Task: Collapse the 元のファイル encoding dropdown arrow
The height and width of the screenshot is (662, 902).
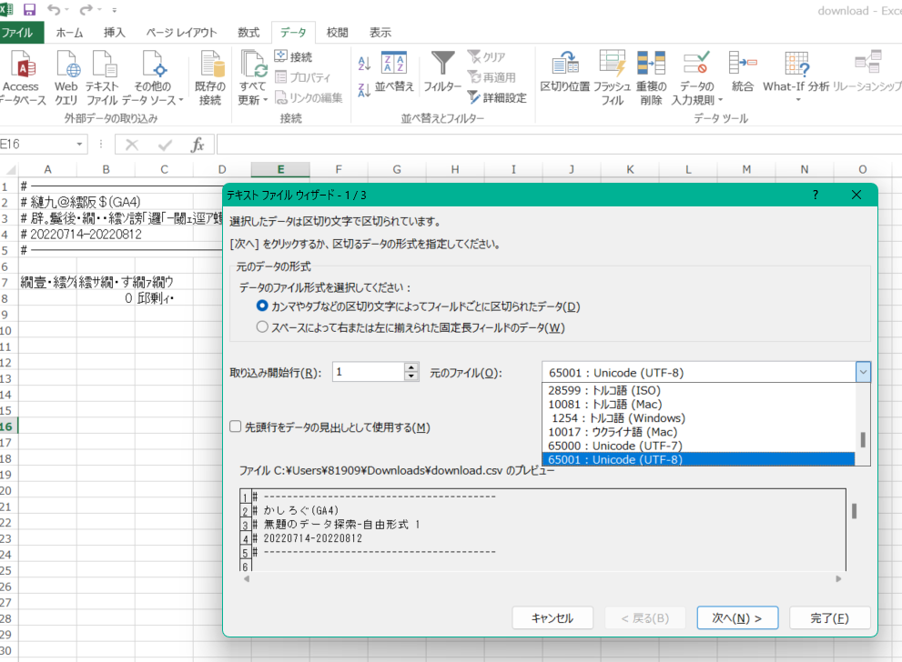Action: tap(862, 372)
